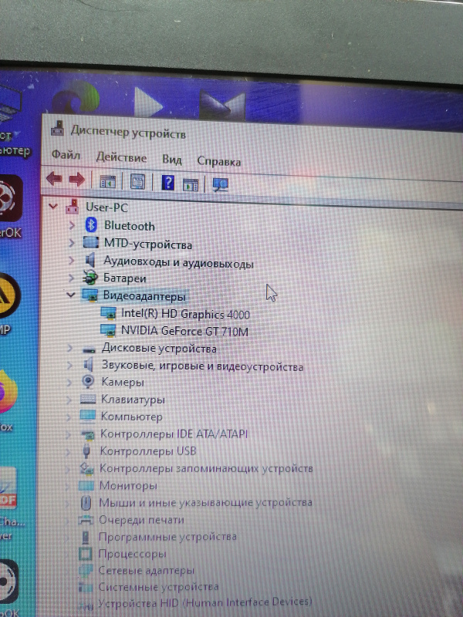This screenshot has height=617, width=463.
Task: Select the User-PC label
Action: click(106, 207)
